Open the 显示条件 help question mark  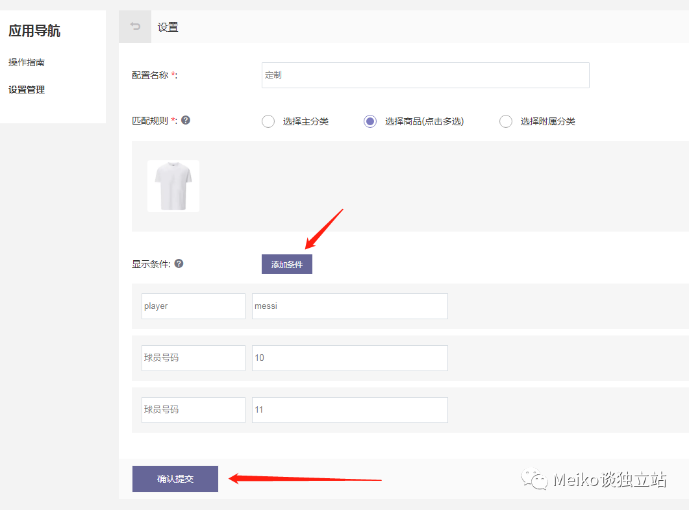coord(179,263)
